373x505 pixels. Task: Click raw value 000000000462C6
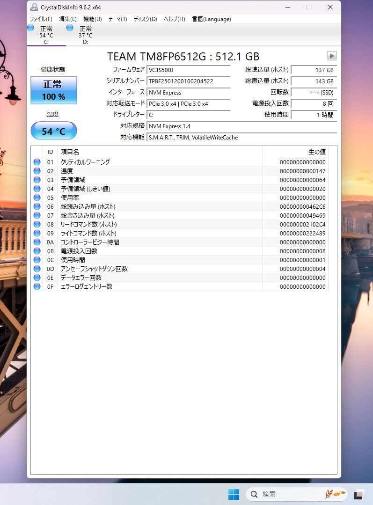point(302,206)
